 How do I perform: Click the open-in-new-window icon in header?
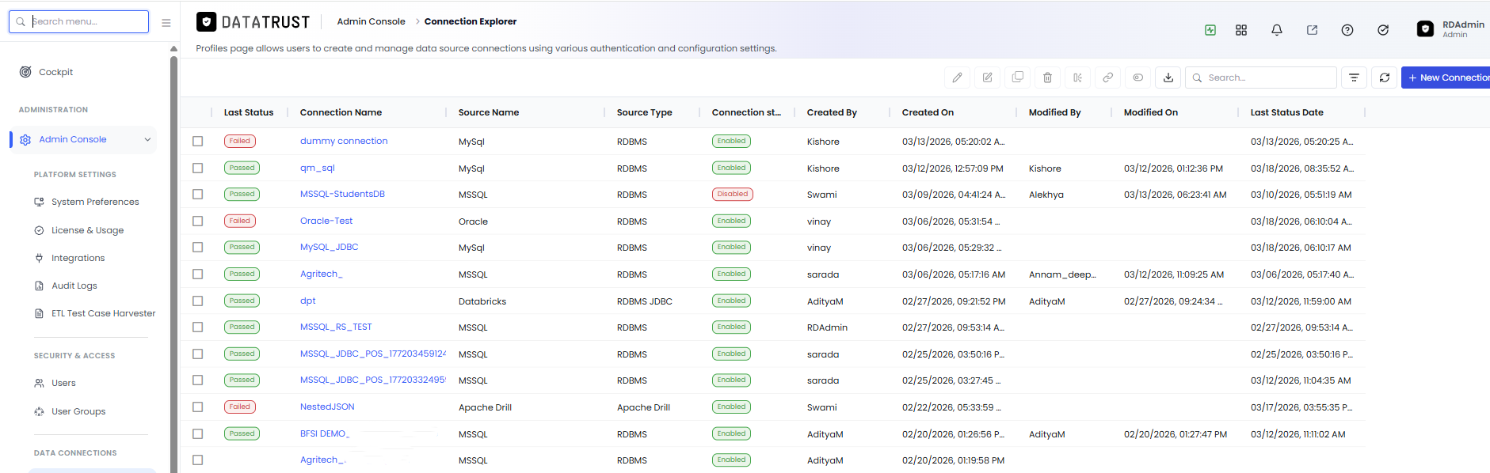tap(1312, 30)
